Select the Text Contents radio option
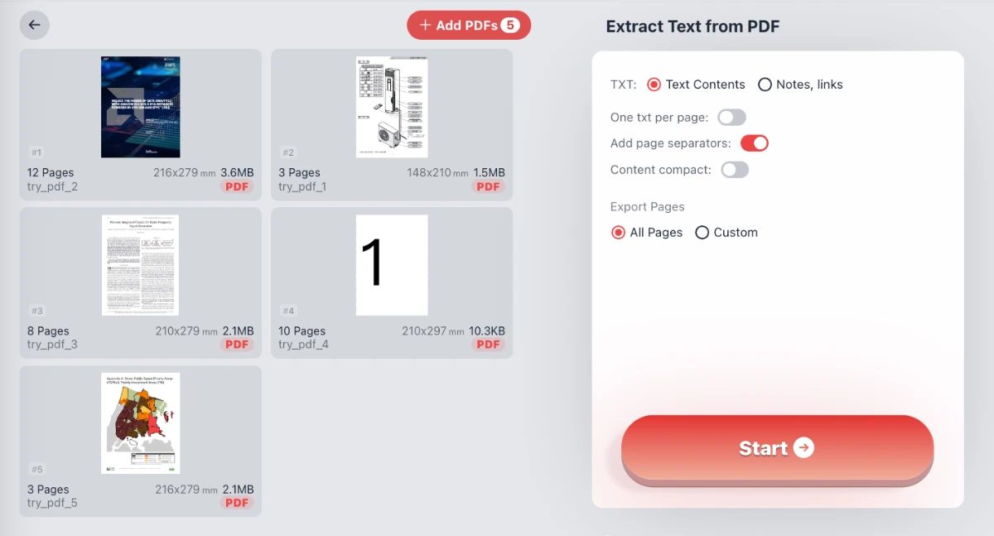This screenshot has height=536, width=994. 654,84
